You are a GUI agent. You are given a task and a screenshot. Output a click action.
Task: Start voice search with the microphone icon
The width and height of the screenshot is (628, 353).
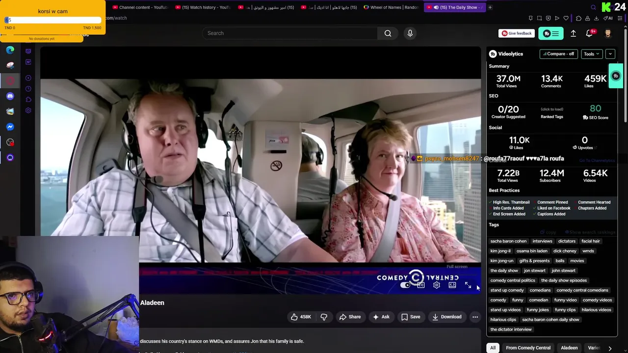[x=410, y=33]
